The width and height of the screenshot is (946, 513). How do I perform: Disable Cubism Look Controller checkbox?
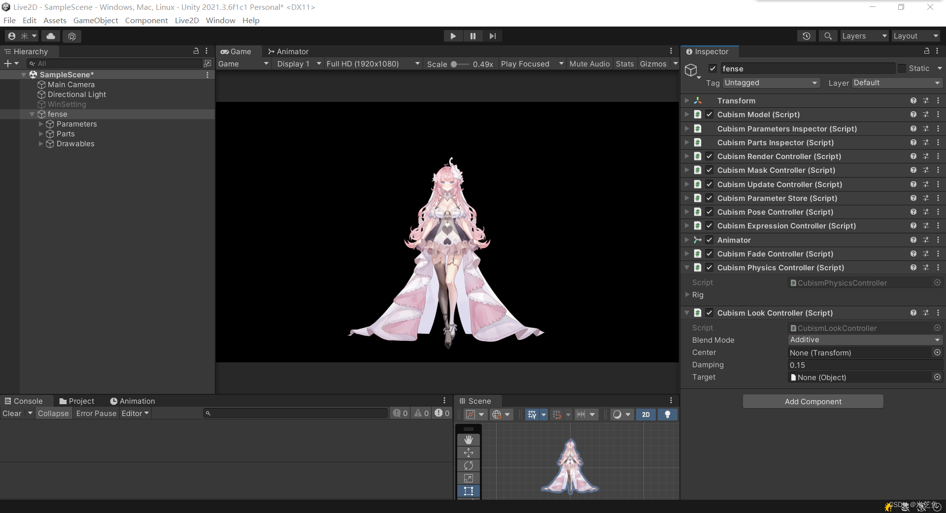709,313
